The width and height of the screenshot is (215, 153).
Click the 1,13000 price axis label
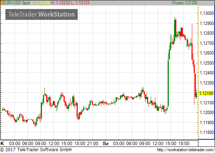pos(207,13)
